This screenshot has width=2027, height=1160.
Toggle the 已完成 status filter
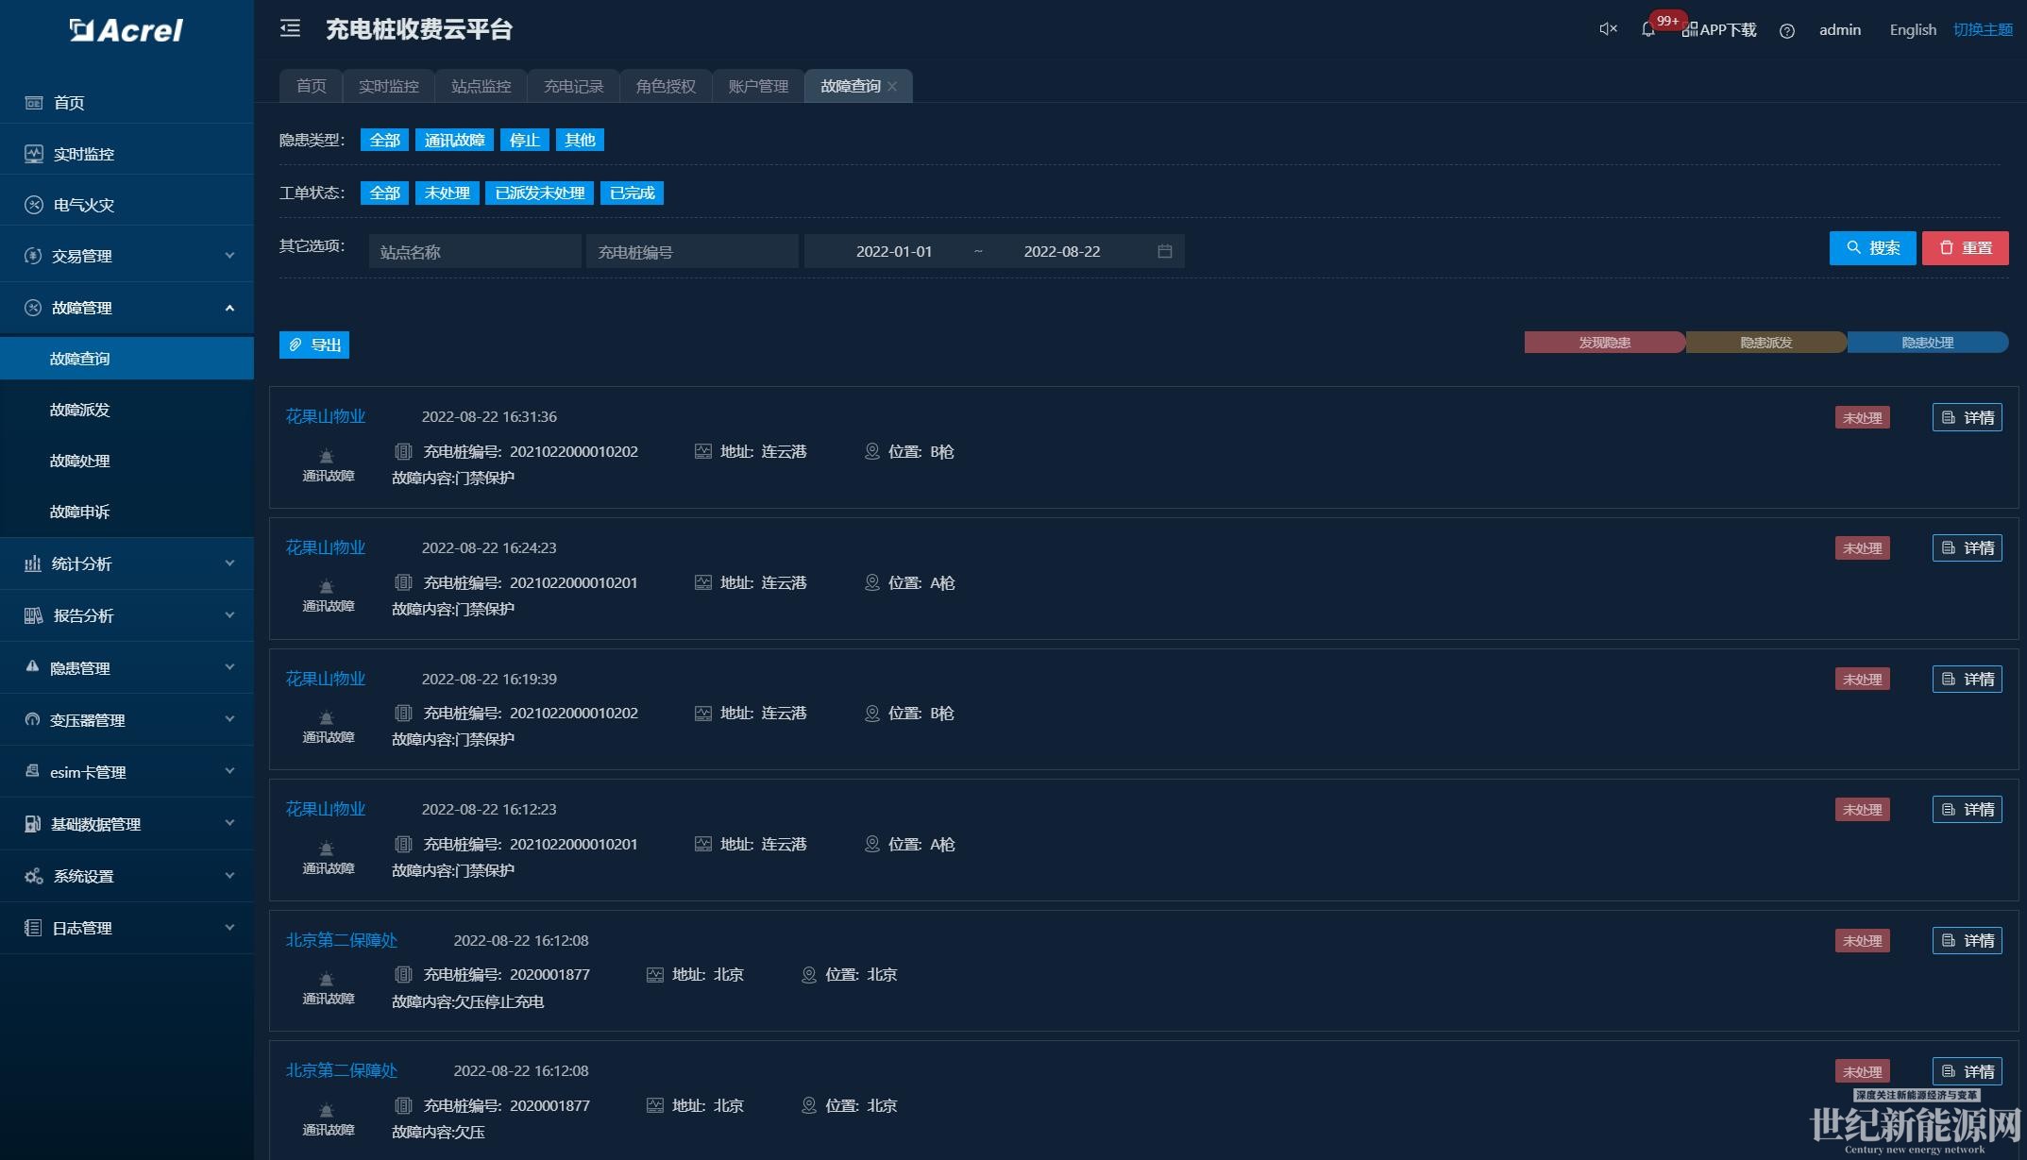pyautogui.click(x=632, y=193)
